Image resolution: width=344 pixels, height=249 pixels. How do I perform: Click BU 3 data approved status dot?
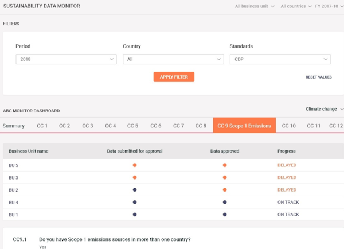[x=225, y=177]
